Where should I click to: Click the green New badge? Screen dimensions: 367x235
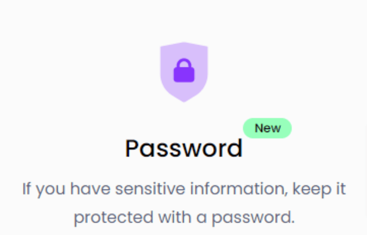coord(267,128)
